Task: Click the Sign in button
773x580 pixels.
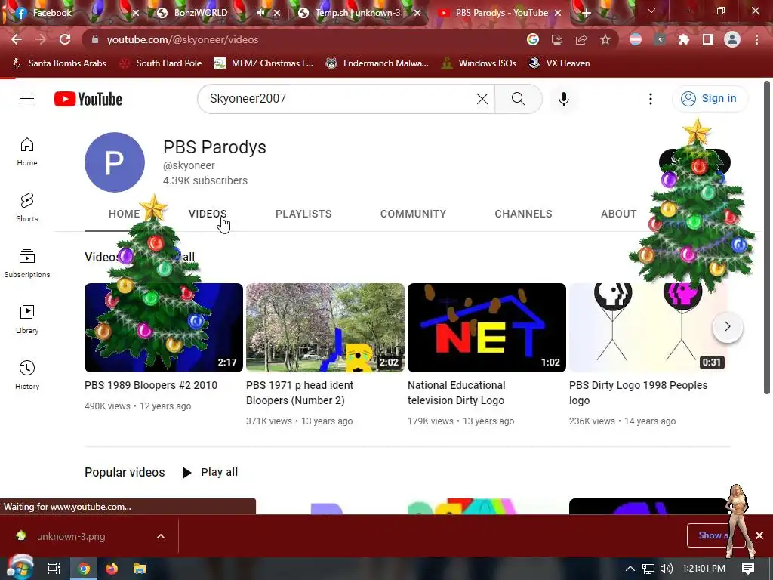Action: tap(710, 99)
